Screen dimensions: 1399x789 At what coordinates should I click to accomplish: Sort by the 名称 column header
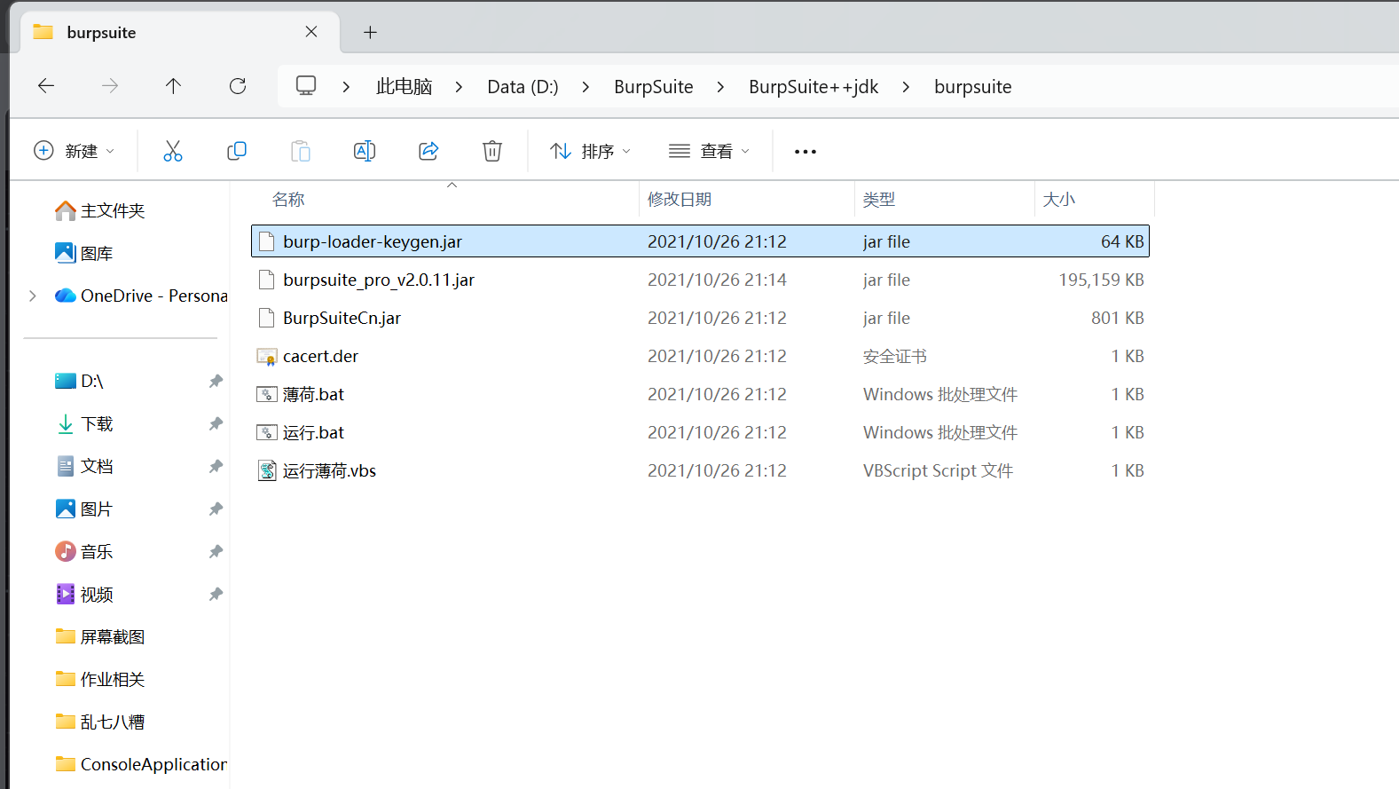288,200
